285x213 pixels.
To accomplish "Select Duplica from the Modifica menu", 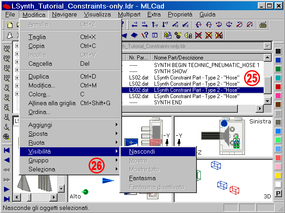I will point(70,76).
